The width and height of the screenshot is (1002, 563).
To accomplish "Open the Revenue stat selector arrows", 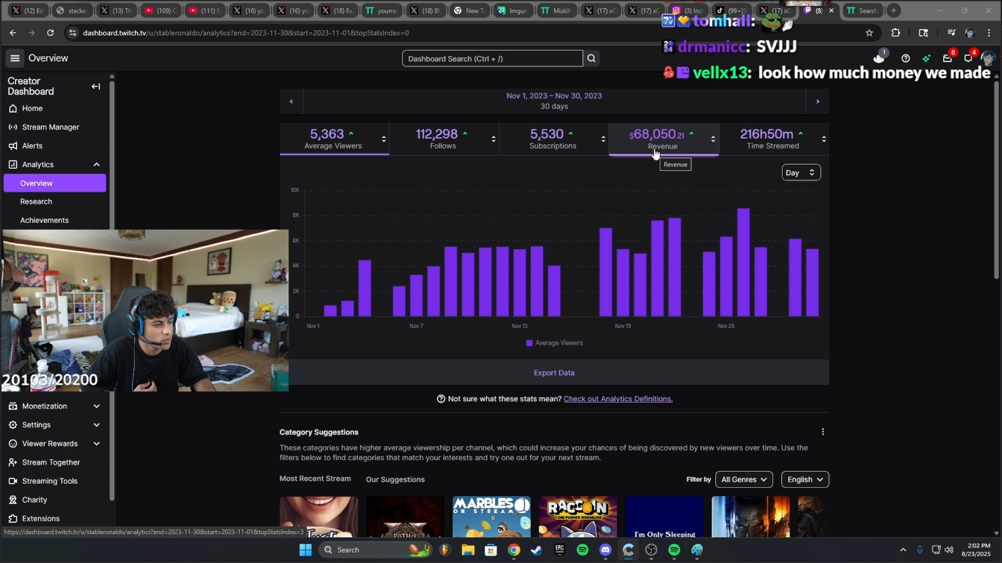I will pyautogui.click(x=713, y=139).
